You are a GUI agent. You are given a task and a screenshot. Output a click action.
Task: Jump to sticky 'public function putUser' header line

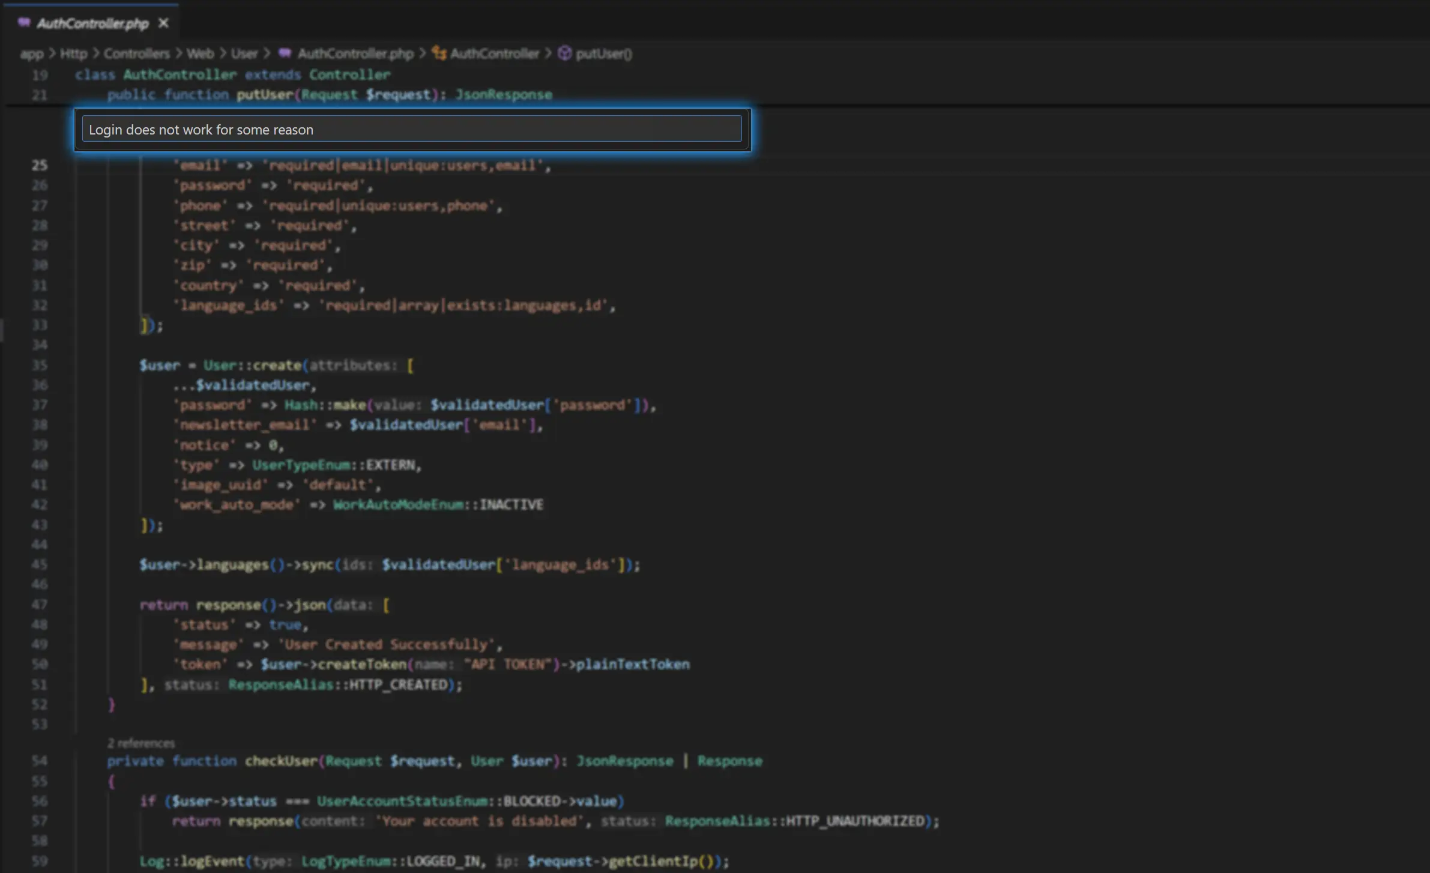click(329, 95)
